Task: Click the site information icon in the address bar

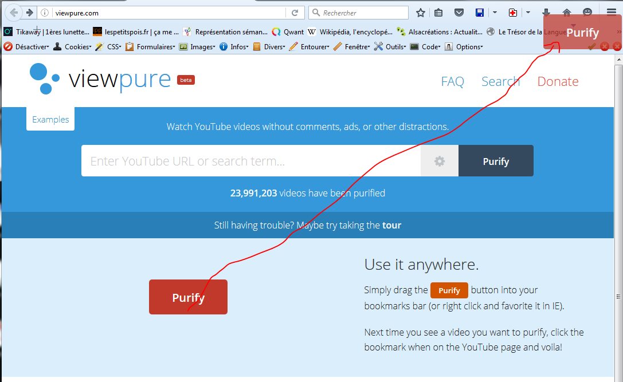Action: coord(45,13)
